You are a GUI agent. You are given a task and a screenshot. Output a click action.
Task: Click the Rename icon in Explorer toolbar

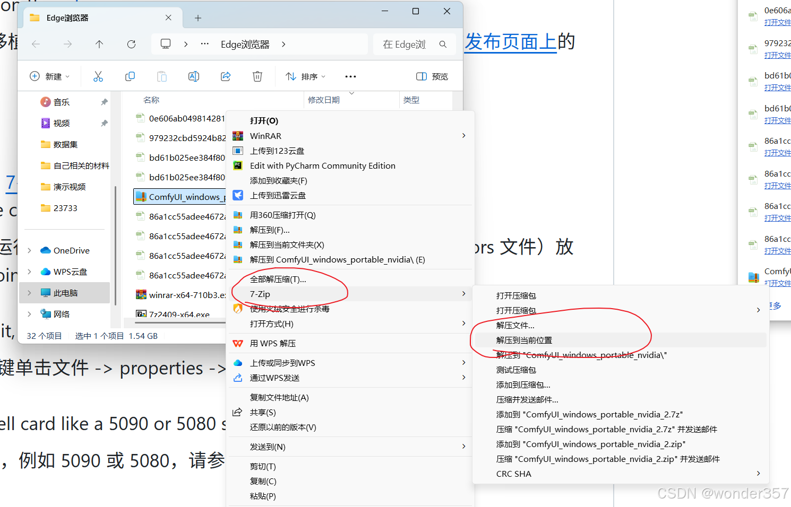tap(194, 76)
